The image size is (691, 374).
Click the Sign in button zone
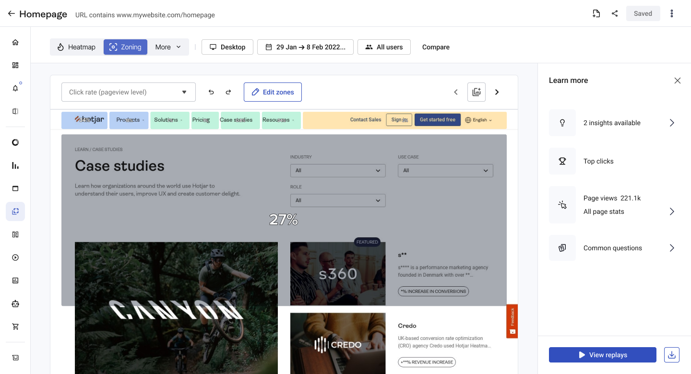(399, 120)
